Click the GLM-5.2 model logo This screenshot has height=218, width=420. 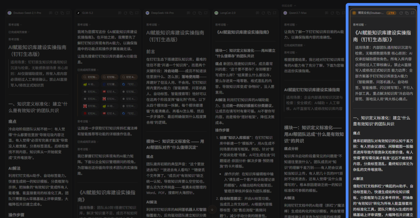(x=79, y=13)
